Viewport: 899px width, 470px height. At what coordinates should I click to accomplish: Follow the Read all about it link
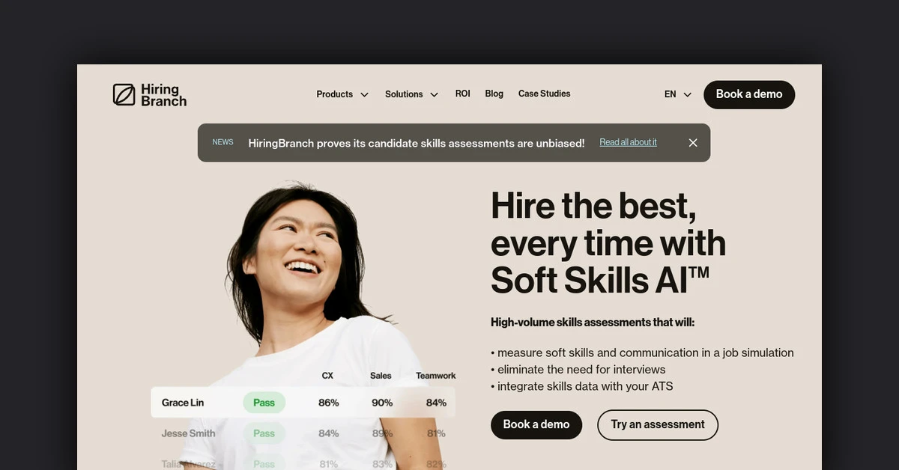[x=628, y=142]
